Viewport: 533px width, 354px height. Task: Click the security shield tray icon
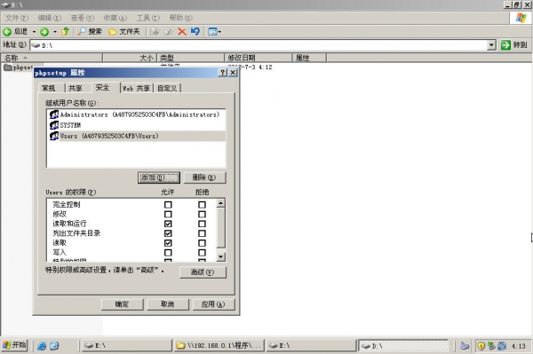click(481, 345)
